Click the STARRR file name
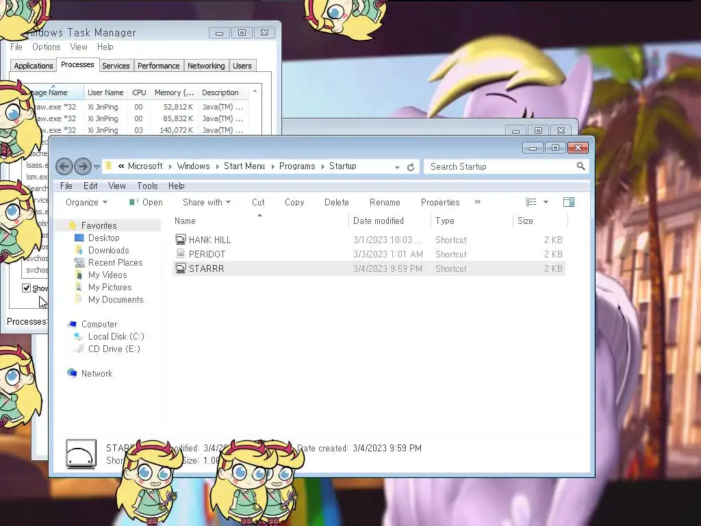701x526 pixels. click(206, 268)
